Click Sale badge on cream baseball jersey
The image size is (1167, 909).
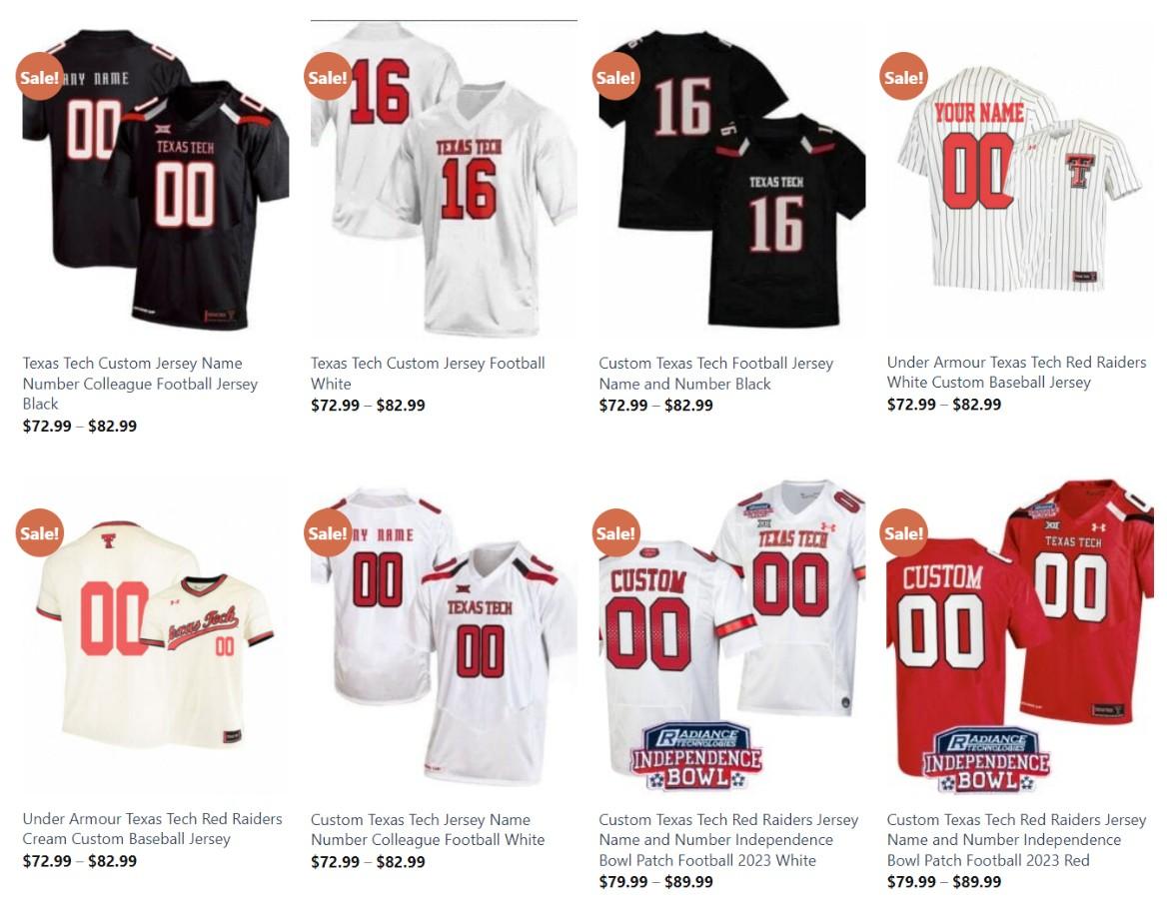[x=39, y=532]
